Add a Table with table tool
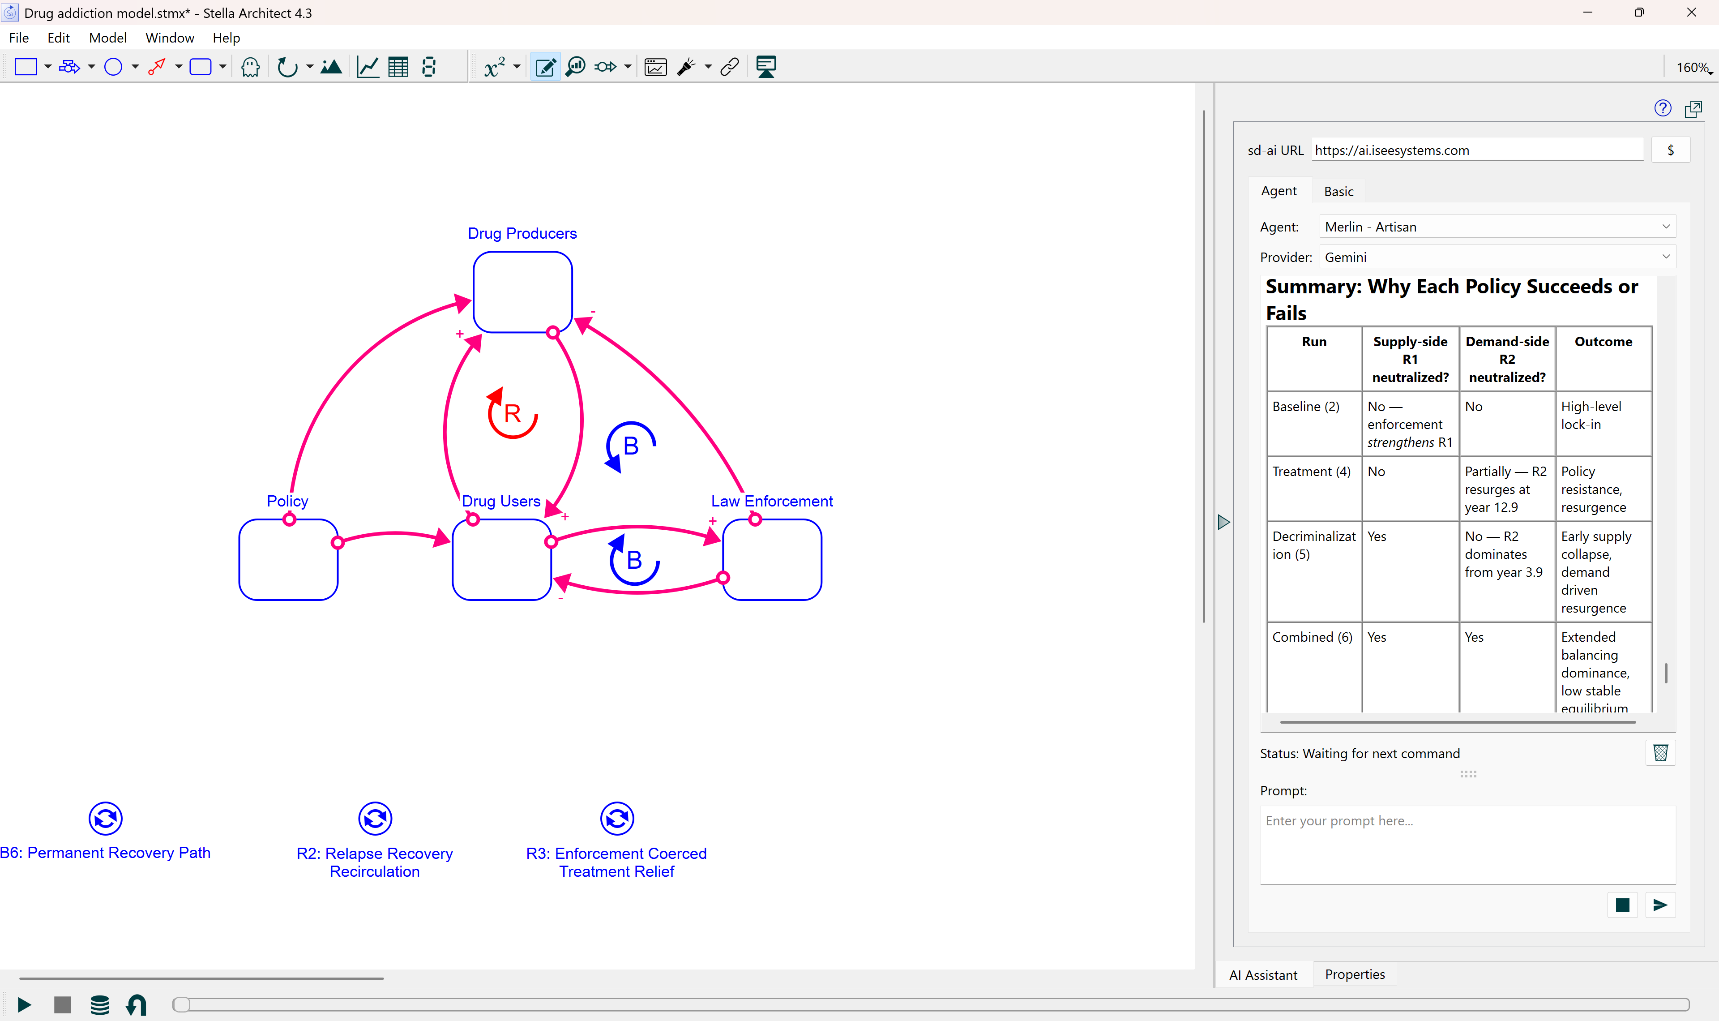This screenshot has width=1719, height=1021. pos(398,67)
